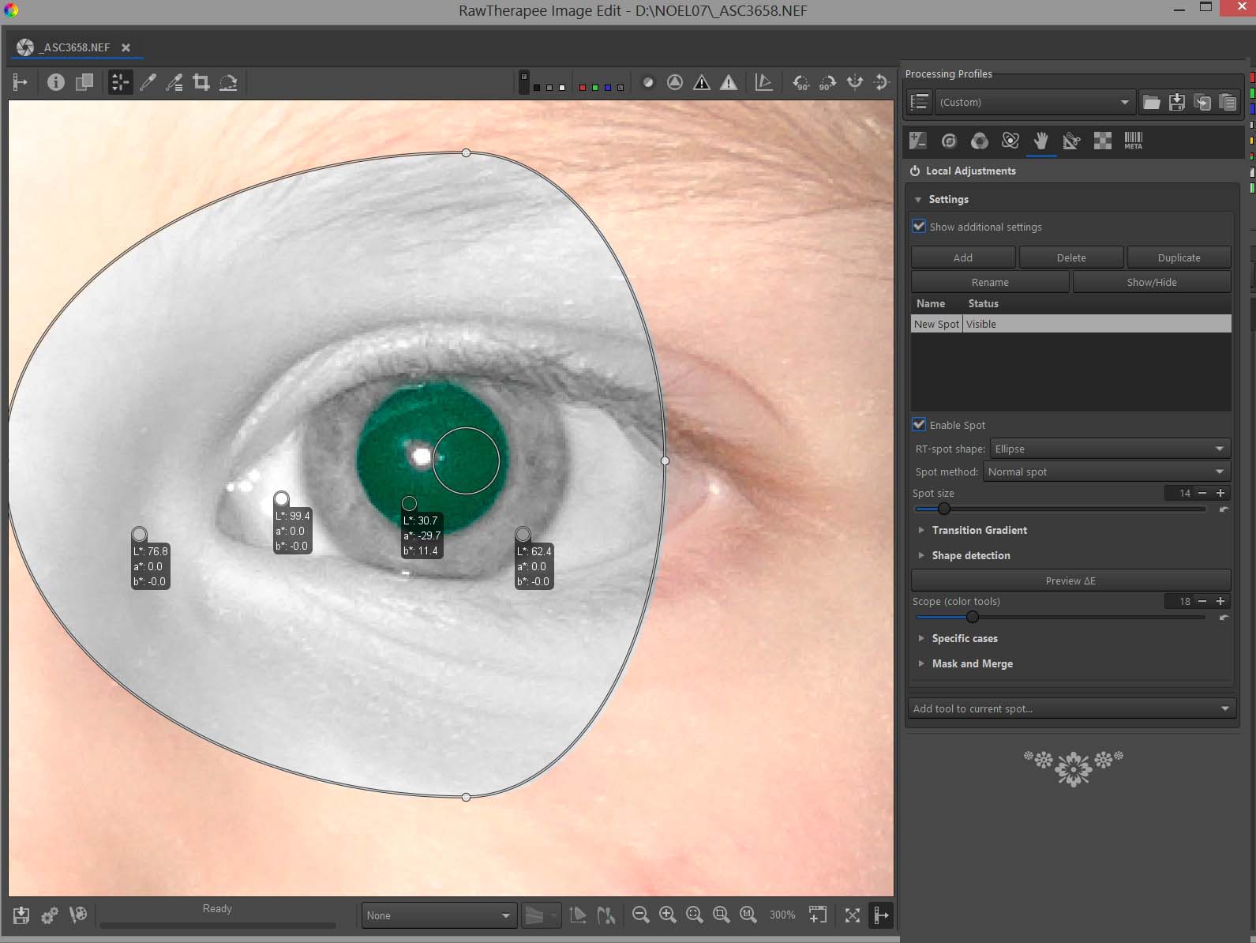Open the META metadata tab
Screen dimensions: 1256x943
click(1133, 141)
